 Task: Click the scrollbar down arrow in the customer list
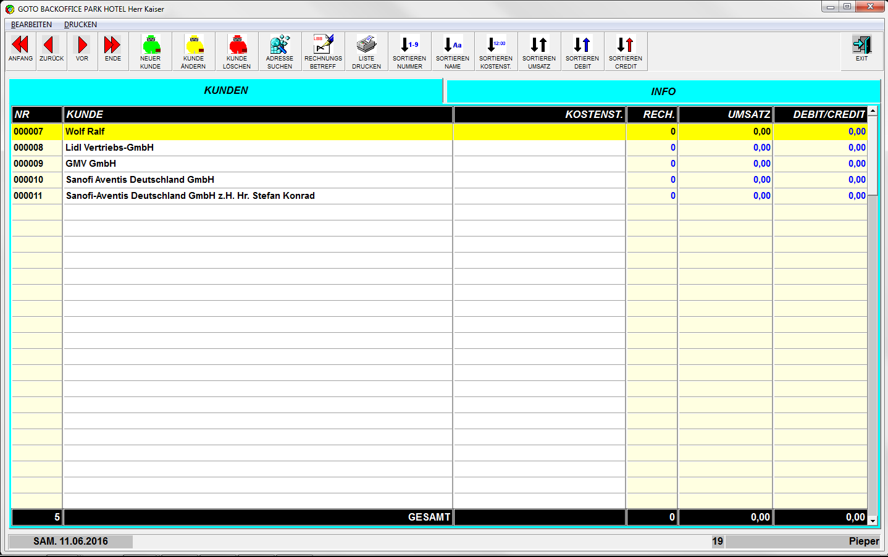coord(873,521)
